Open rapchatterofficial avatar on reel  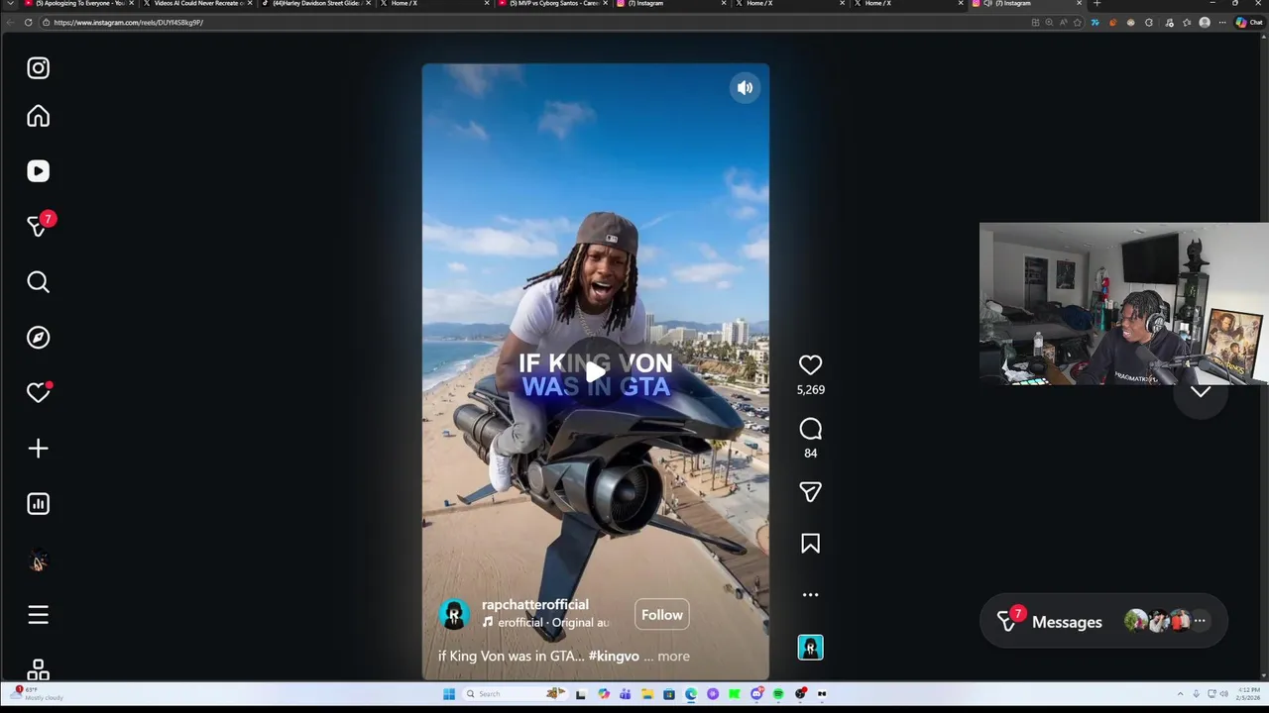tap(454, 614)
